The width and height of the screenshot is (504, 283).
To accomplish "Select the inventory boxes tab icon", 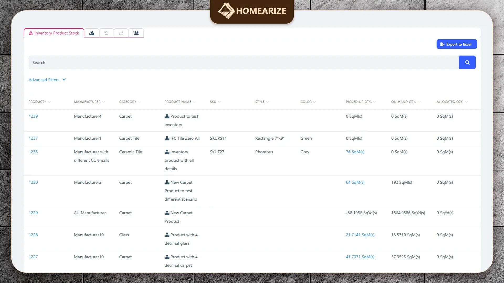I will [92, 33].
